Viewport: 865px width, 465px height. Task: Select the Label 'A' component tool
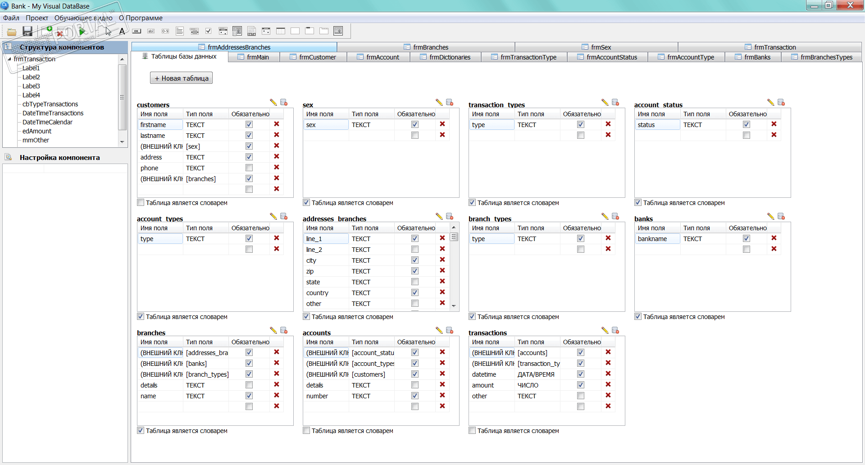pyautogui.click(x=122, y=31)
